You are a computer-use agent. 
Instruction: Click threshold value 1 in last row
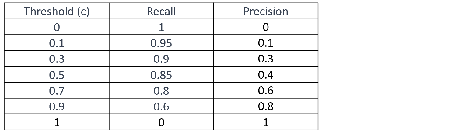coord(57,122)
